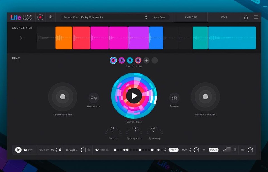Toggle the KICK button
Viewport: 268px width, 172px height.
[173, 150]
